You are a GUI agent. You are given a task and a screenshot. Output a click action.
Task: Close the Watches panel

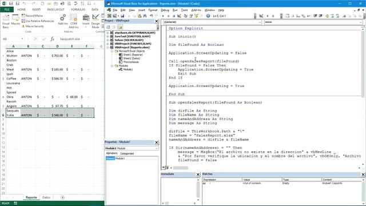[363, 174]
